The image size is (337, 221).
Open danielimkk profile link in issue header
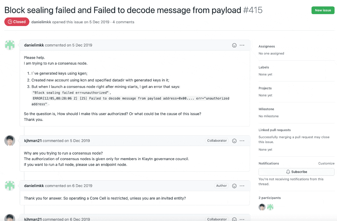[x=41, y=22]
